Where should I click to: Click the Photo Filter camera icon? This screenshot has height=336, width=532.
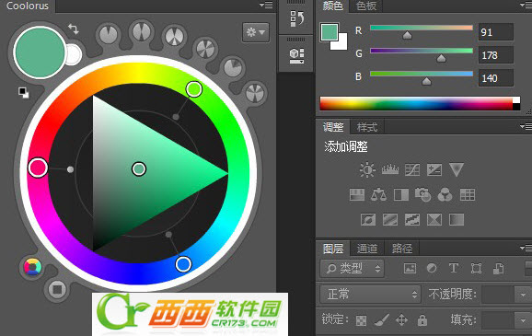(x=422, y=195)
